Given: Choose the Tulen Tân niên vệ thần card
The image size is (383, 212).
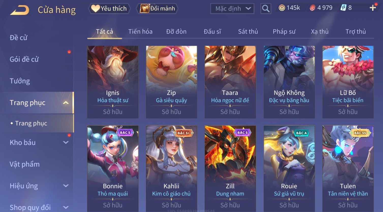Looking at the screenshot, I should click(x=348, y=169).
